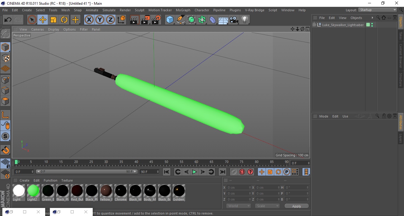Screen dimensions: 404x216
Task: Add a Subdivision Surface generator
Action: pyautogui.click(x=192, y=20)
